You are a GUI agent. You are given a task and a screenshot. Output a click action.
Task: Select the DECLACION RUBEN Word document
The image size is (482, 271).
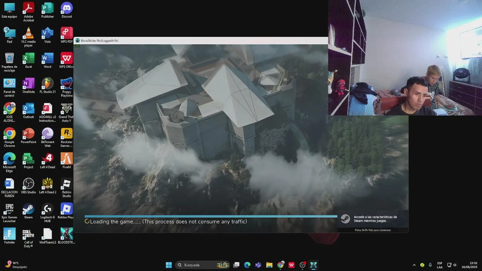tap(9, 188)
